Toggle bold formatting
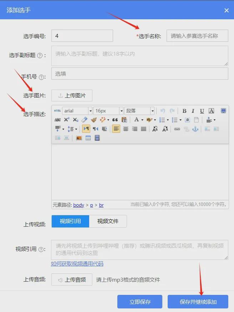This screenshot has height=312, width=234. click(184, 111)
